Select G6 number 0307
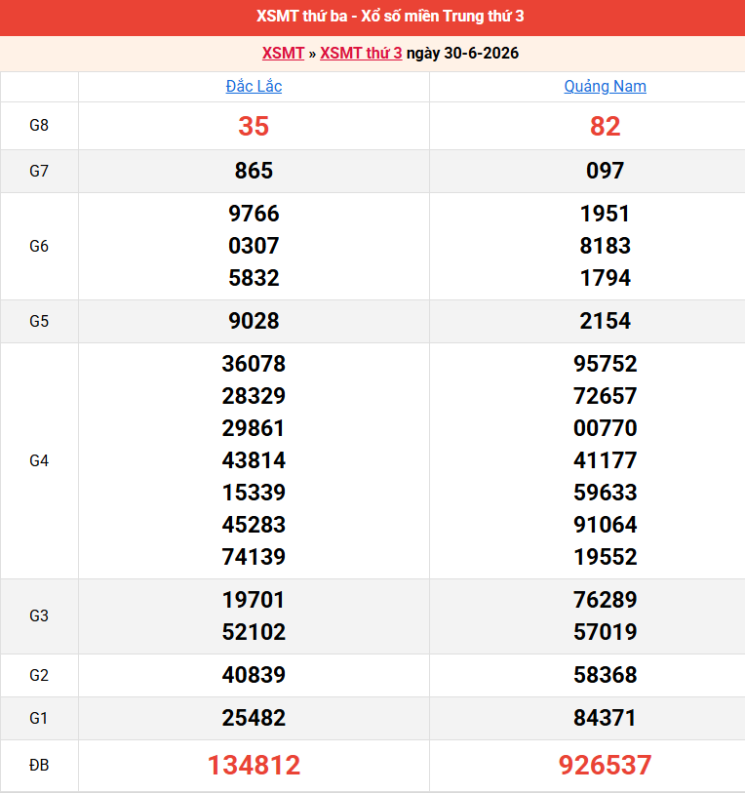 coord(254,246)
